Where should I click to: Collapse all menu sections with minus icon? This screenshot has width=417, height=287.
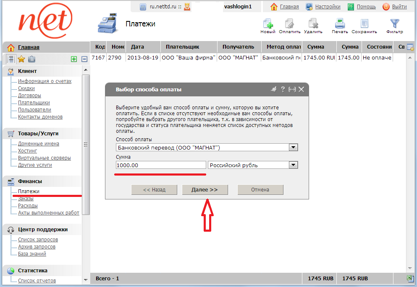pyautogui.click(x=84, y=59)
